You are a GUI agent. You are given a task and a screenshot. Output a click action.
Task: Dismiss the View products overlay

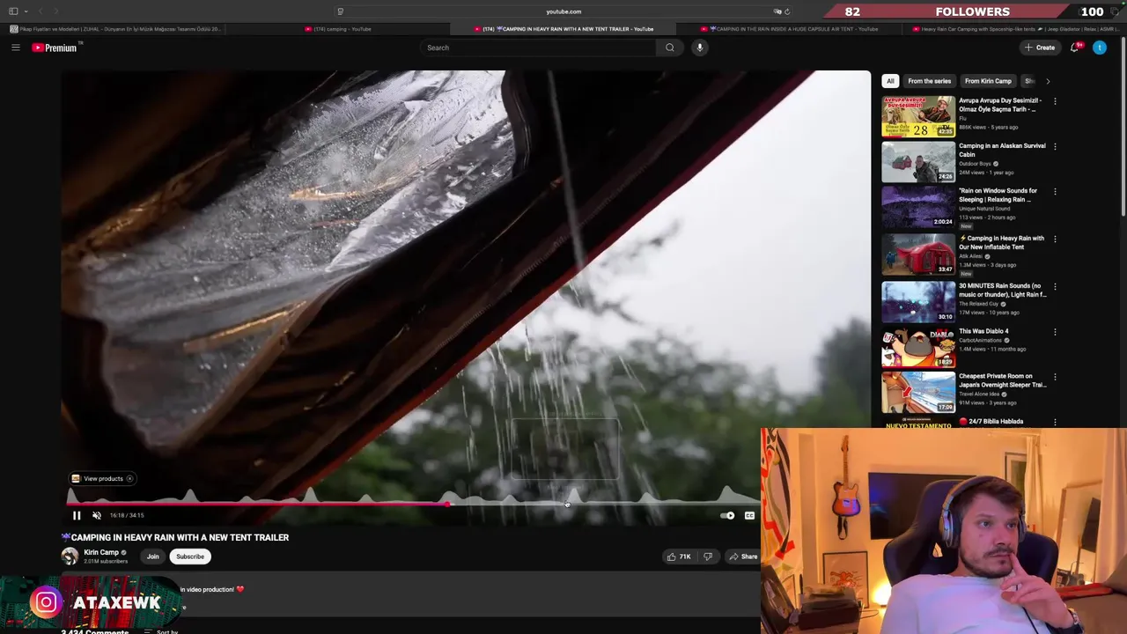[129, 478]
